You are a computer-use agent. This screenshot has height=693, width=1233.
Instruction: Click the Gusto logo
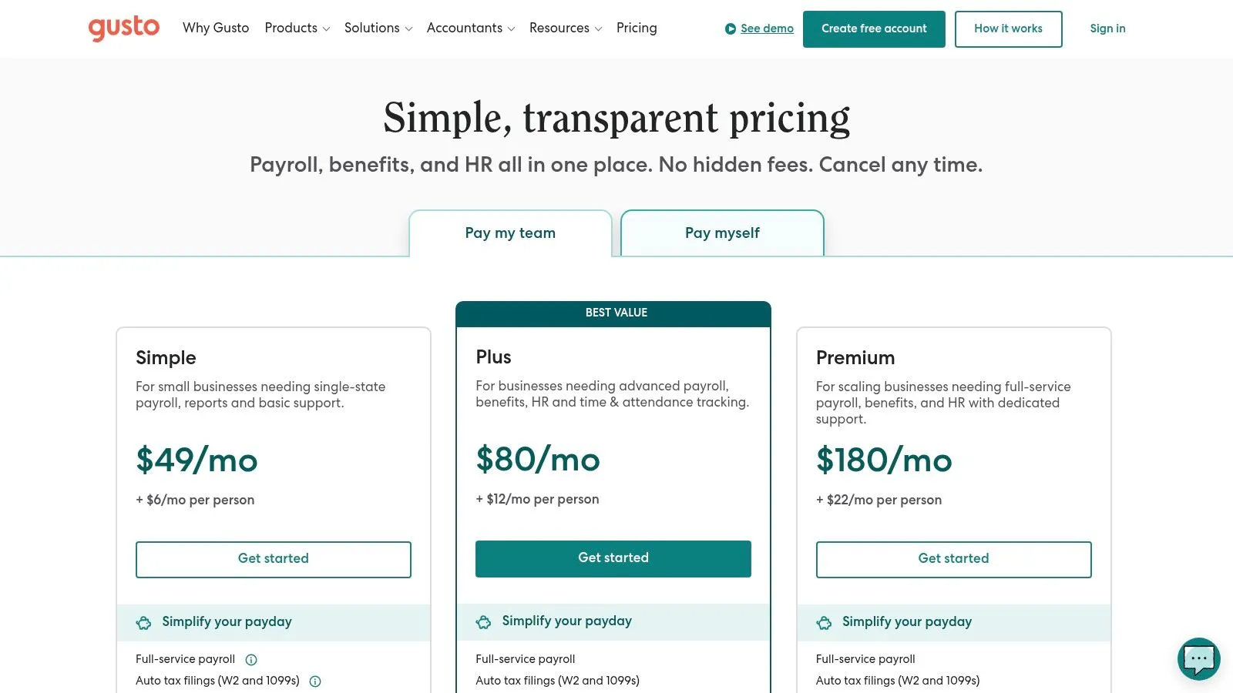pos(123,28)
